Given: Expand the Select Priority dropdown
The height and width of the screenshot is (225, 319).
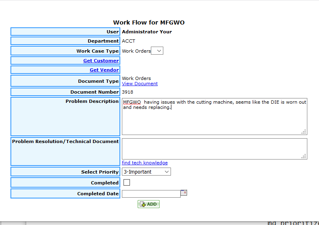Looking at the screenshot, I should [x=146, y=172].
